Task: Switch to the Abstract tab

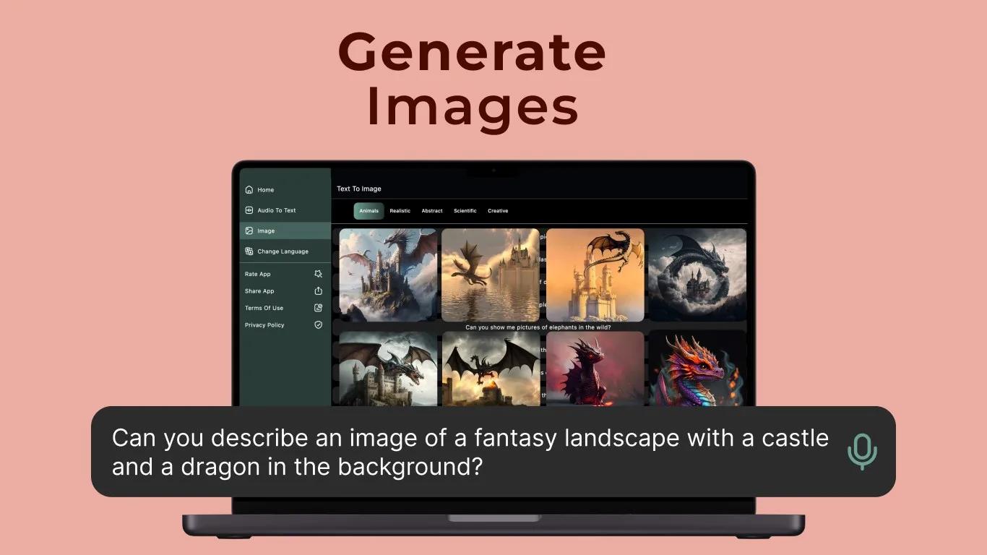Action: (x=432, y=211)
